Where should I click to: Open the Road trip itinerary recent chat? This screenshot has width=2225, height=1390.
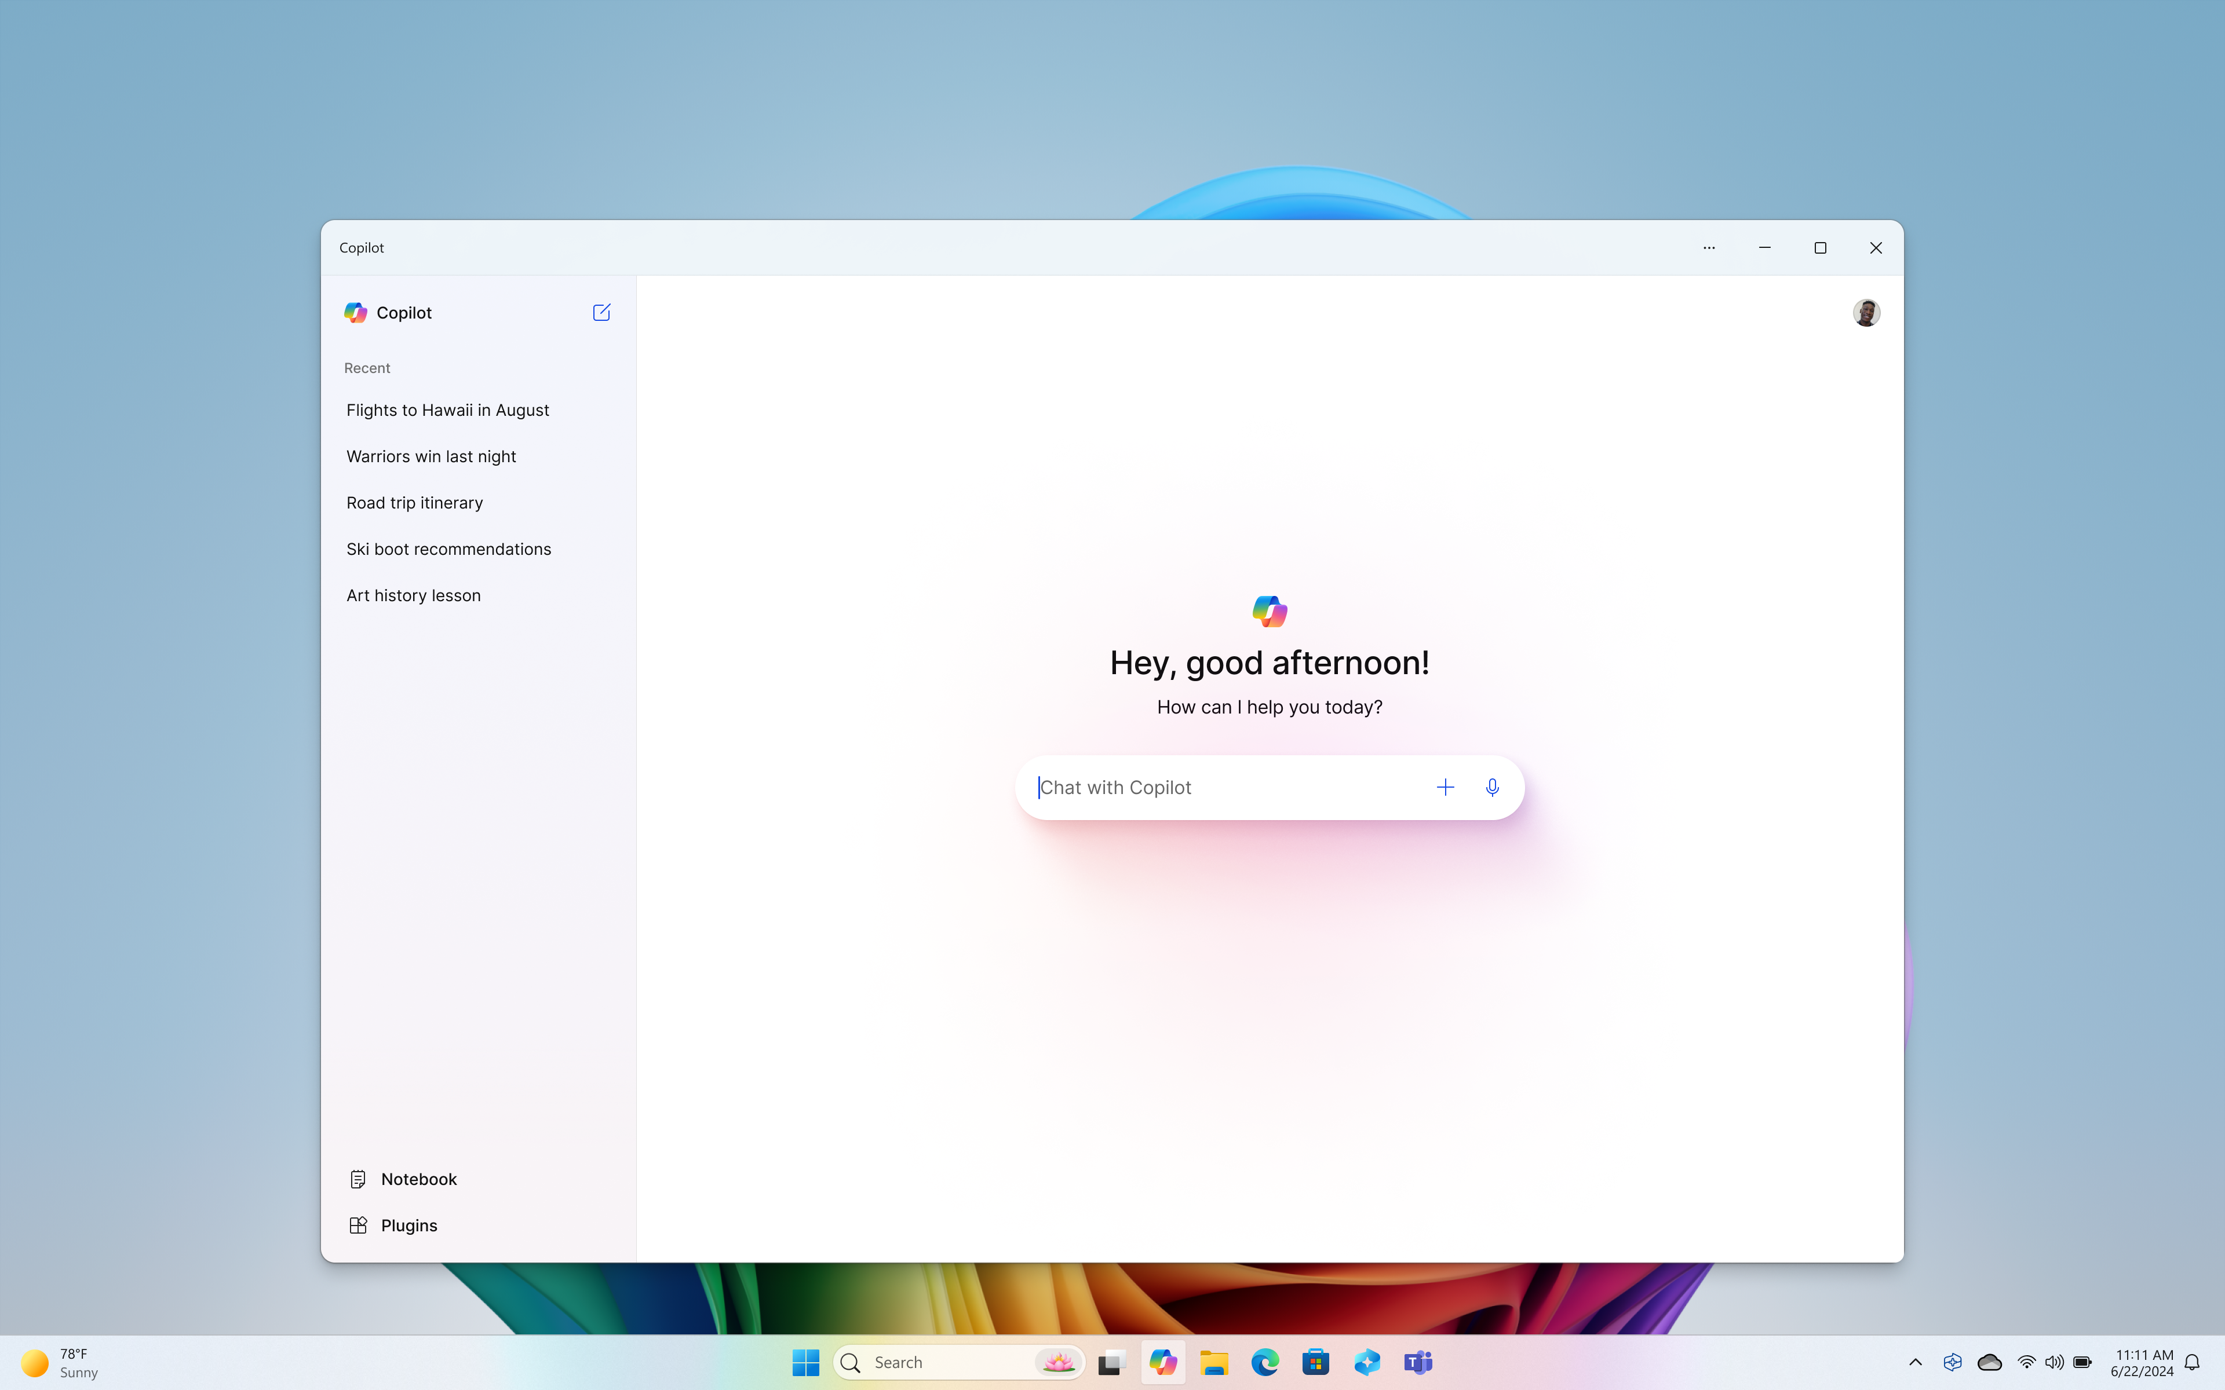pos(415,501)
